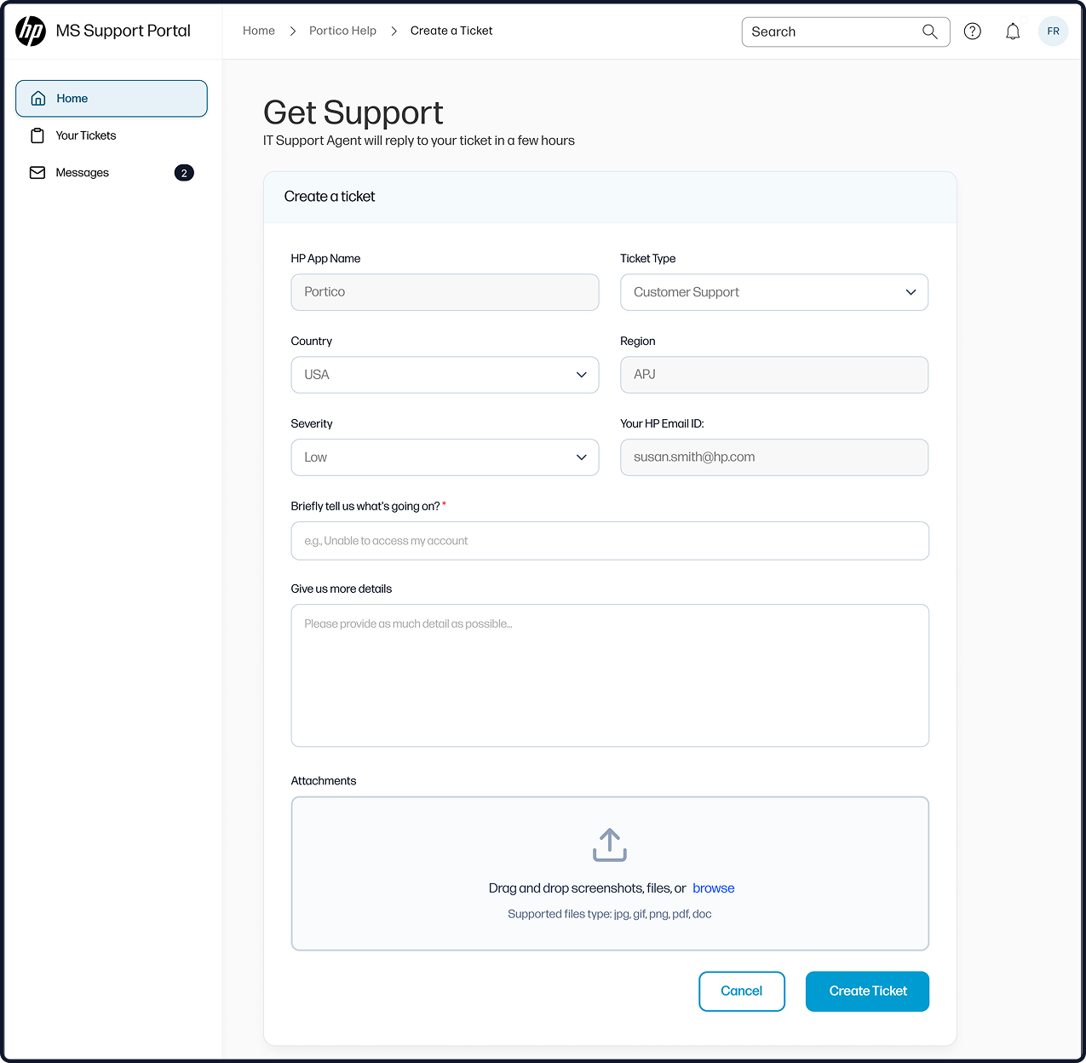Navigate to Home breadcrumb link
Image resolution: width=1086 pixels, height=1063 pixels.
259,31
